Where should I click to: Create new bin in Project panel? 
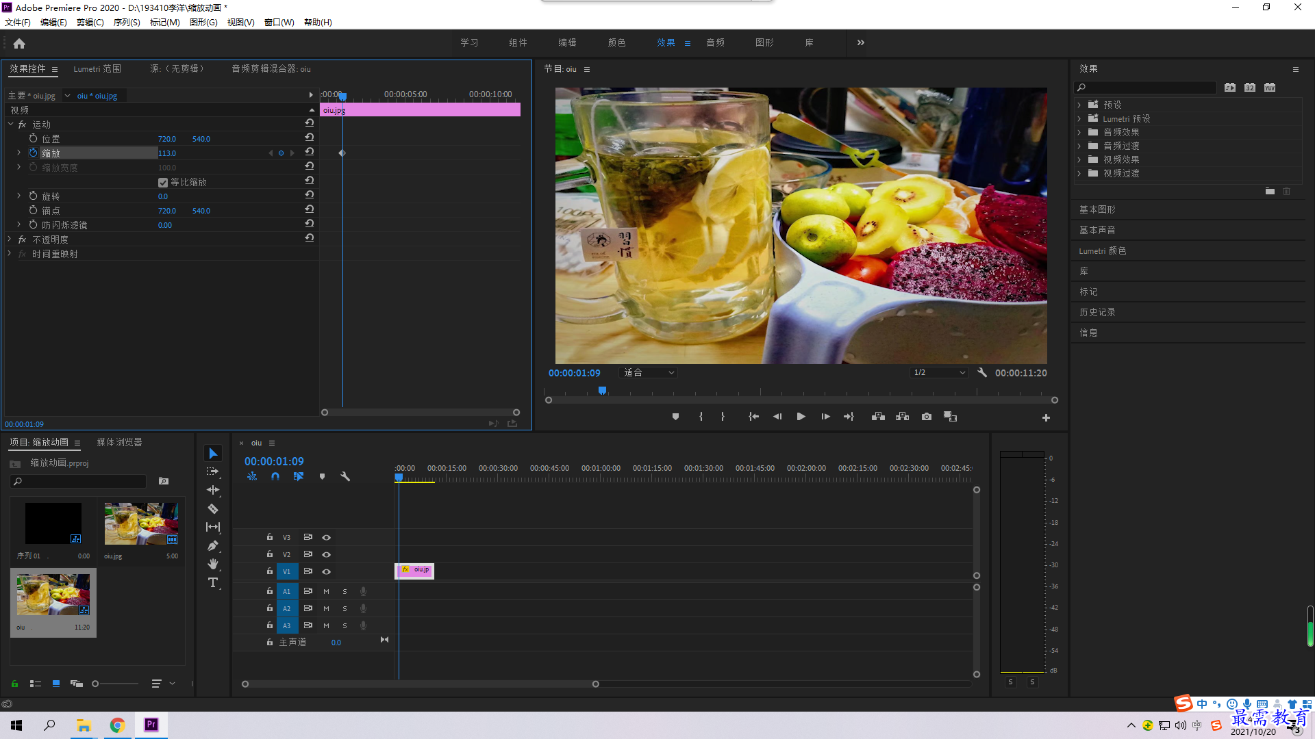click(x=163, y=481)
